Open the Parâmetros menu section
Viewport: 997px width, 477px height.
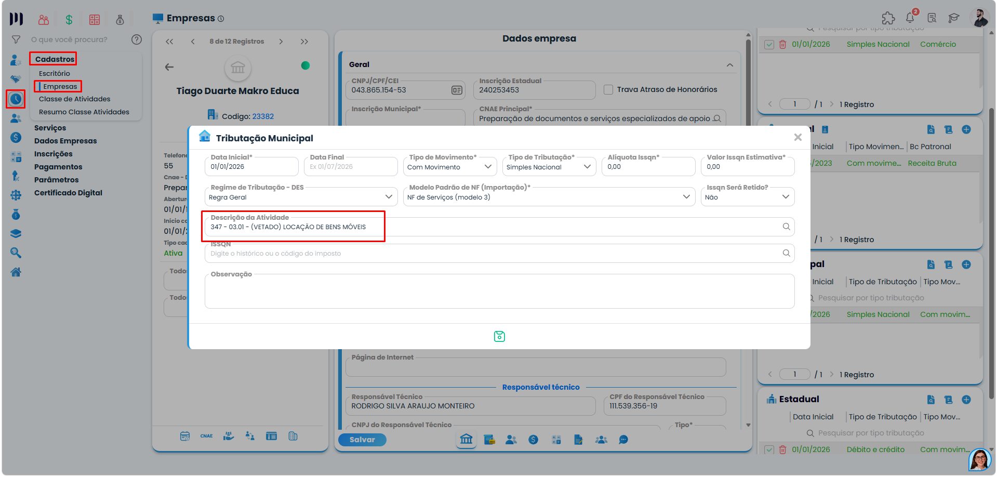click(56, 180)
